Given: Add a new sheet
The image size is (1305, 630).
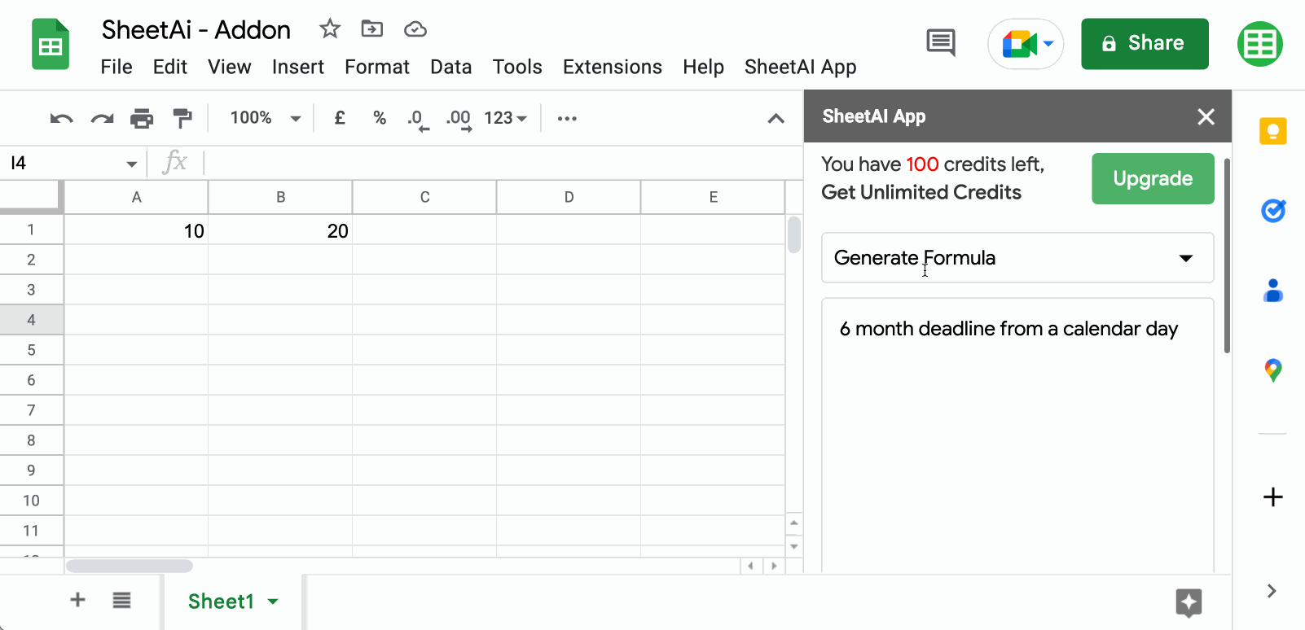Looking at the screenshot, I should click(77, 600).
